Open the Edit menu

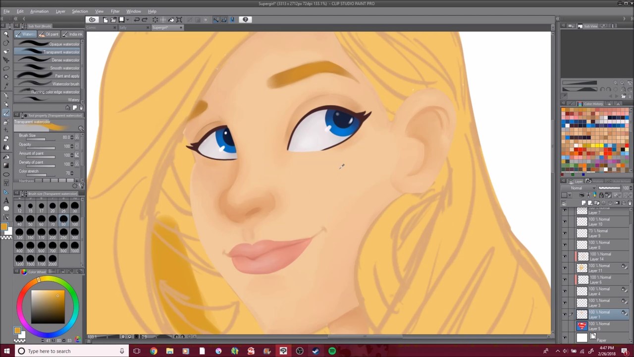20,11
